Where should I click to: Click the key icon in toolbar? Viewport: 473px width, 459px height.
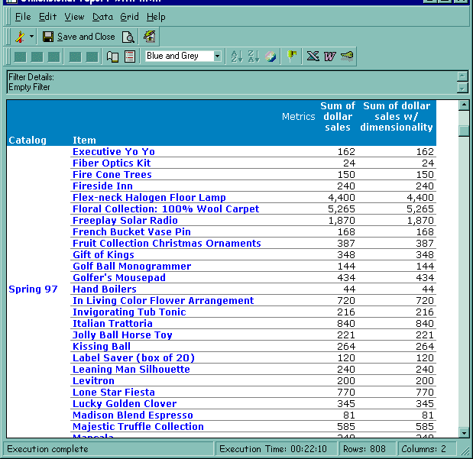pos(347,57)
